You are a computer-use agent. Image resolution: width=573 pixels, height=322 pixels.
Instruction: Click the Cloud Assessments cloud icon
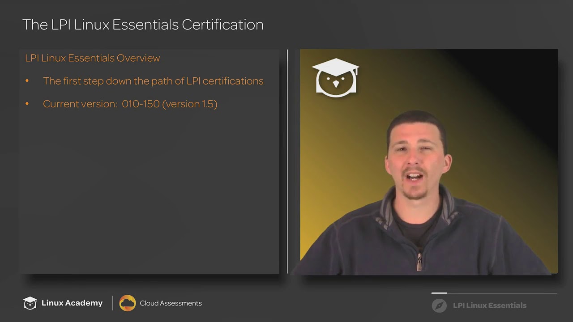[128, 303]
